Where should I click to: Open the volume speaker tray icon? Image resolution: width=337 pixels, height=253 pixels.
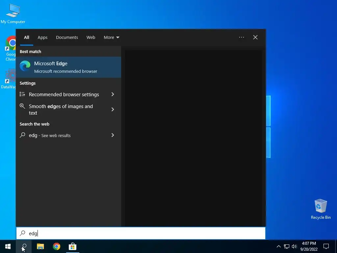pos(294,246)
